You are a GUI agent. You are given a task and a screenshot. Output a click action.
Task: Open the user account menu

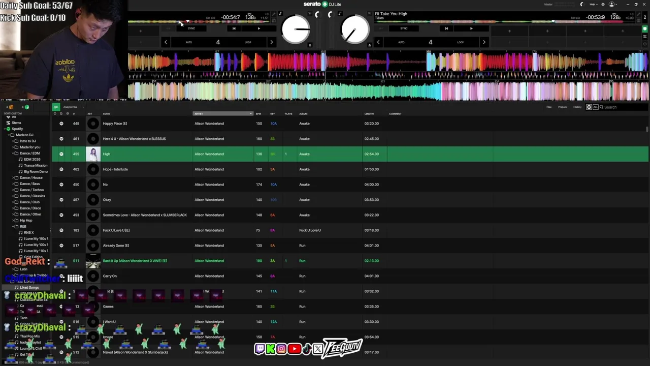coord(612,4)
